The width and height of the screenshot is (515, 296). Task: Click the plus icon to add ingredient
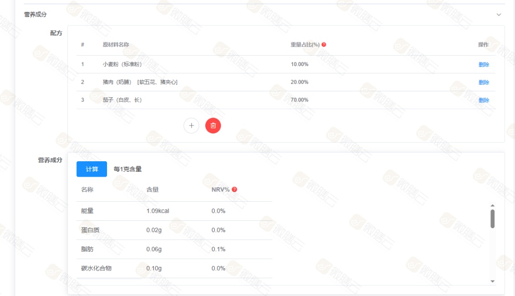point(191,126)
